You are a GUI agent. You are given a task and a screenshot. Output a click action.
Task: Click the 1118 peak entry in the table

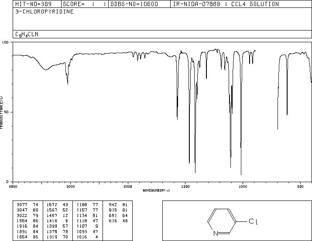coord(87,221)
